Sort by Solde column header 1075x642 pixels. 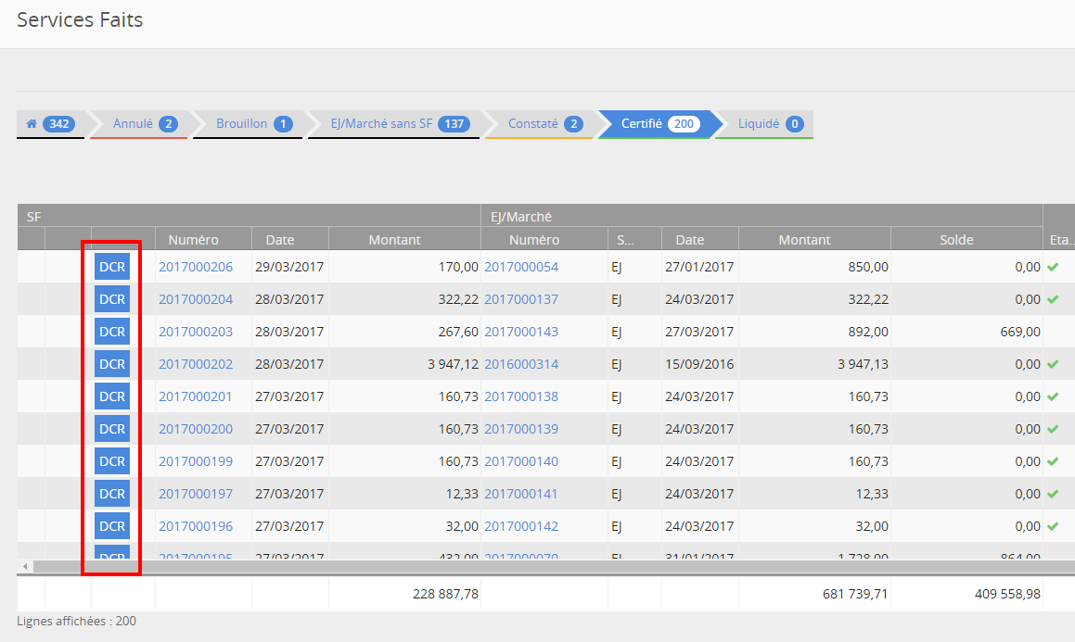pos(956,240)
